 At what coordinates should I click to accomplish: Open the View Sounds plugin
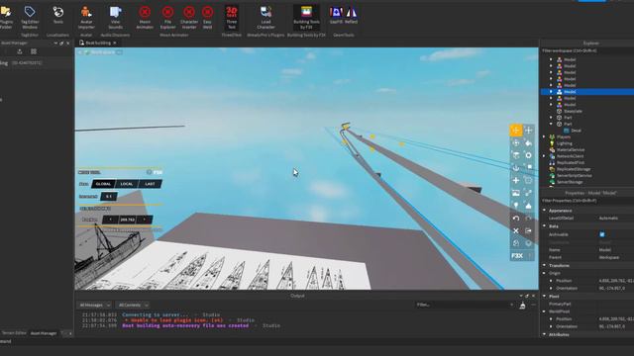tap(115, 18)
